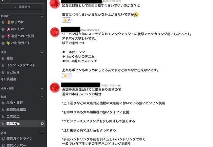Click the gear icon beside 製造工程 channel
The height and width of the screenshot is (147, 213).
point(42,123)
